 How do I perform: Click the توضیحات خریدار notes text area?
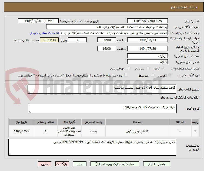coord(92,147)
